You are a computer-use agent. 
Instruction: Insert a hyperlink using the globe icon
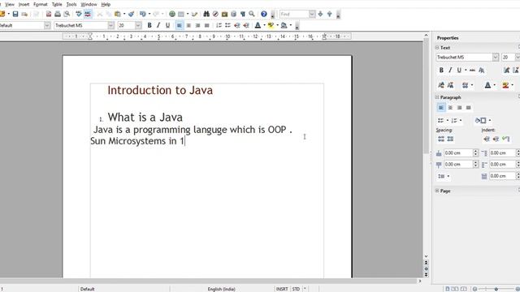click(172, 14)
